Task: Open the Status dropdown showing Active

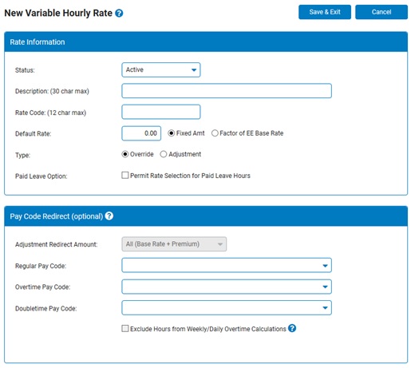Action: [161, 70]
